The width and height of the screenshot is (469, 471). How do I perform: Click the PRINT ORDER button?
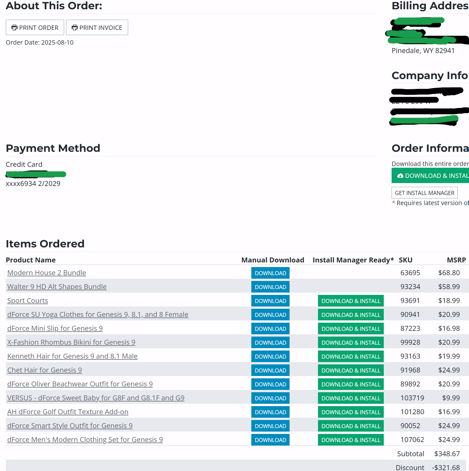[35, 28]
